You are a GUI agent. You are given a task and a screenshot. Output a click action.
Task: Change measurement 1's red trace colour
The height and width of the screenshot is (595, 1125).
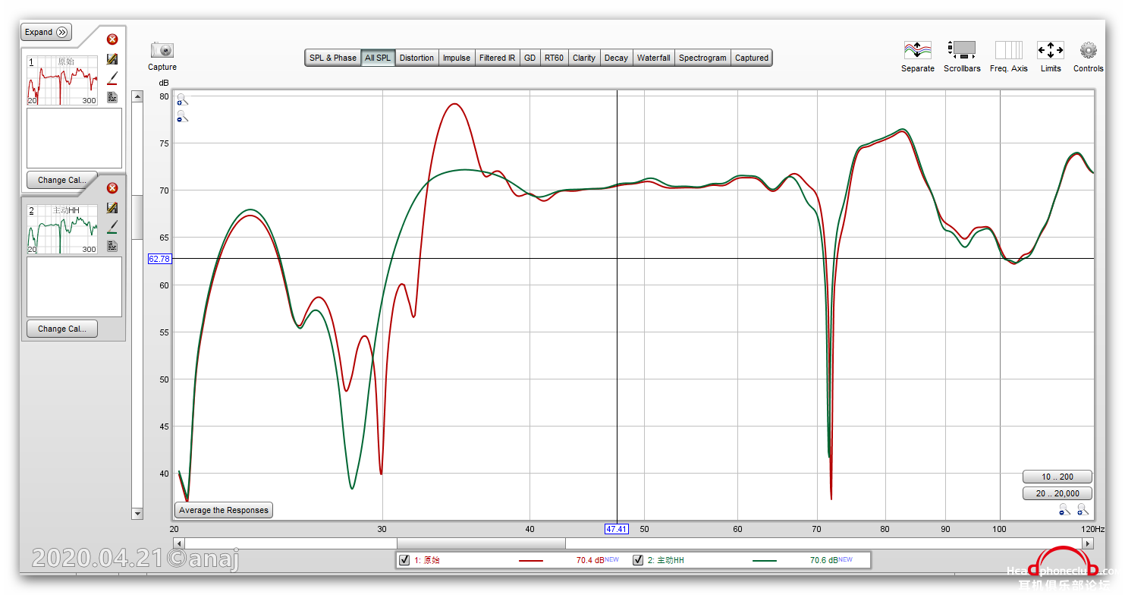point(112,78)
